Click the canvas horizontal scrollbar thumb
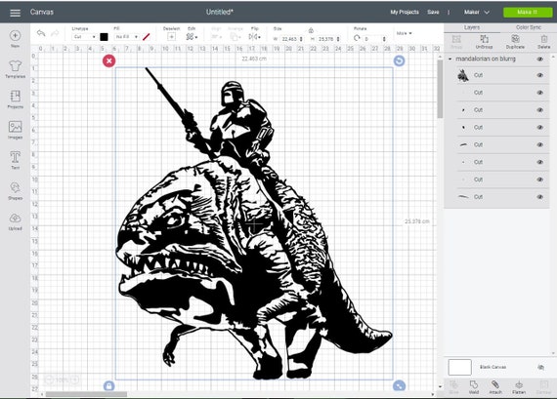Viewport: 557px width, 399px height. [86, 394]
